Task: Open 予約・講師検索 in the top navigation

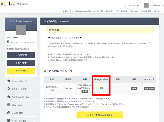Action: [x=122, y=11]
